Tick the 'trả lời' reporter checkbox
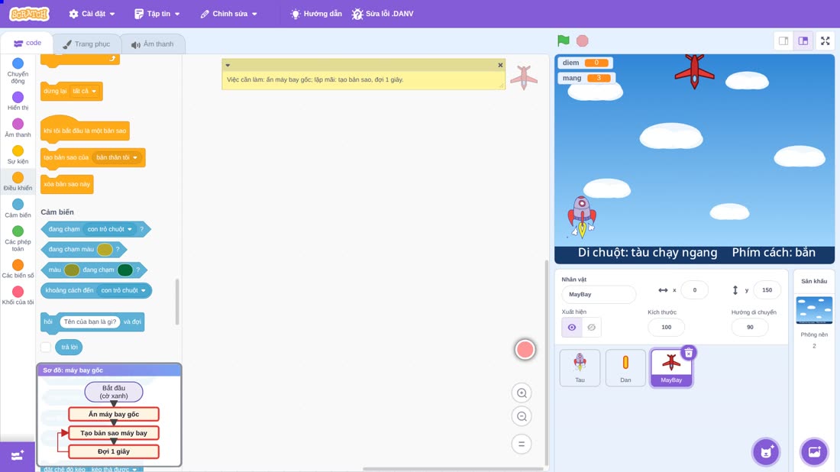Image resolution: width=840 pixels, height=472 pixels. [x=46, y=348]
